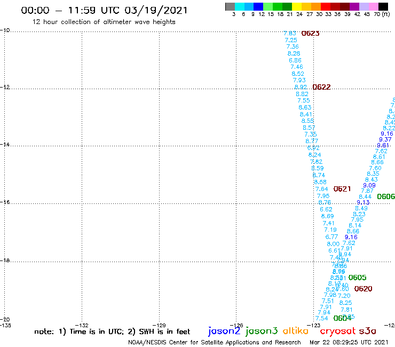Click the longitude axis label -132
This screenshot has width=395, height=347.
coord(82,325)
